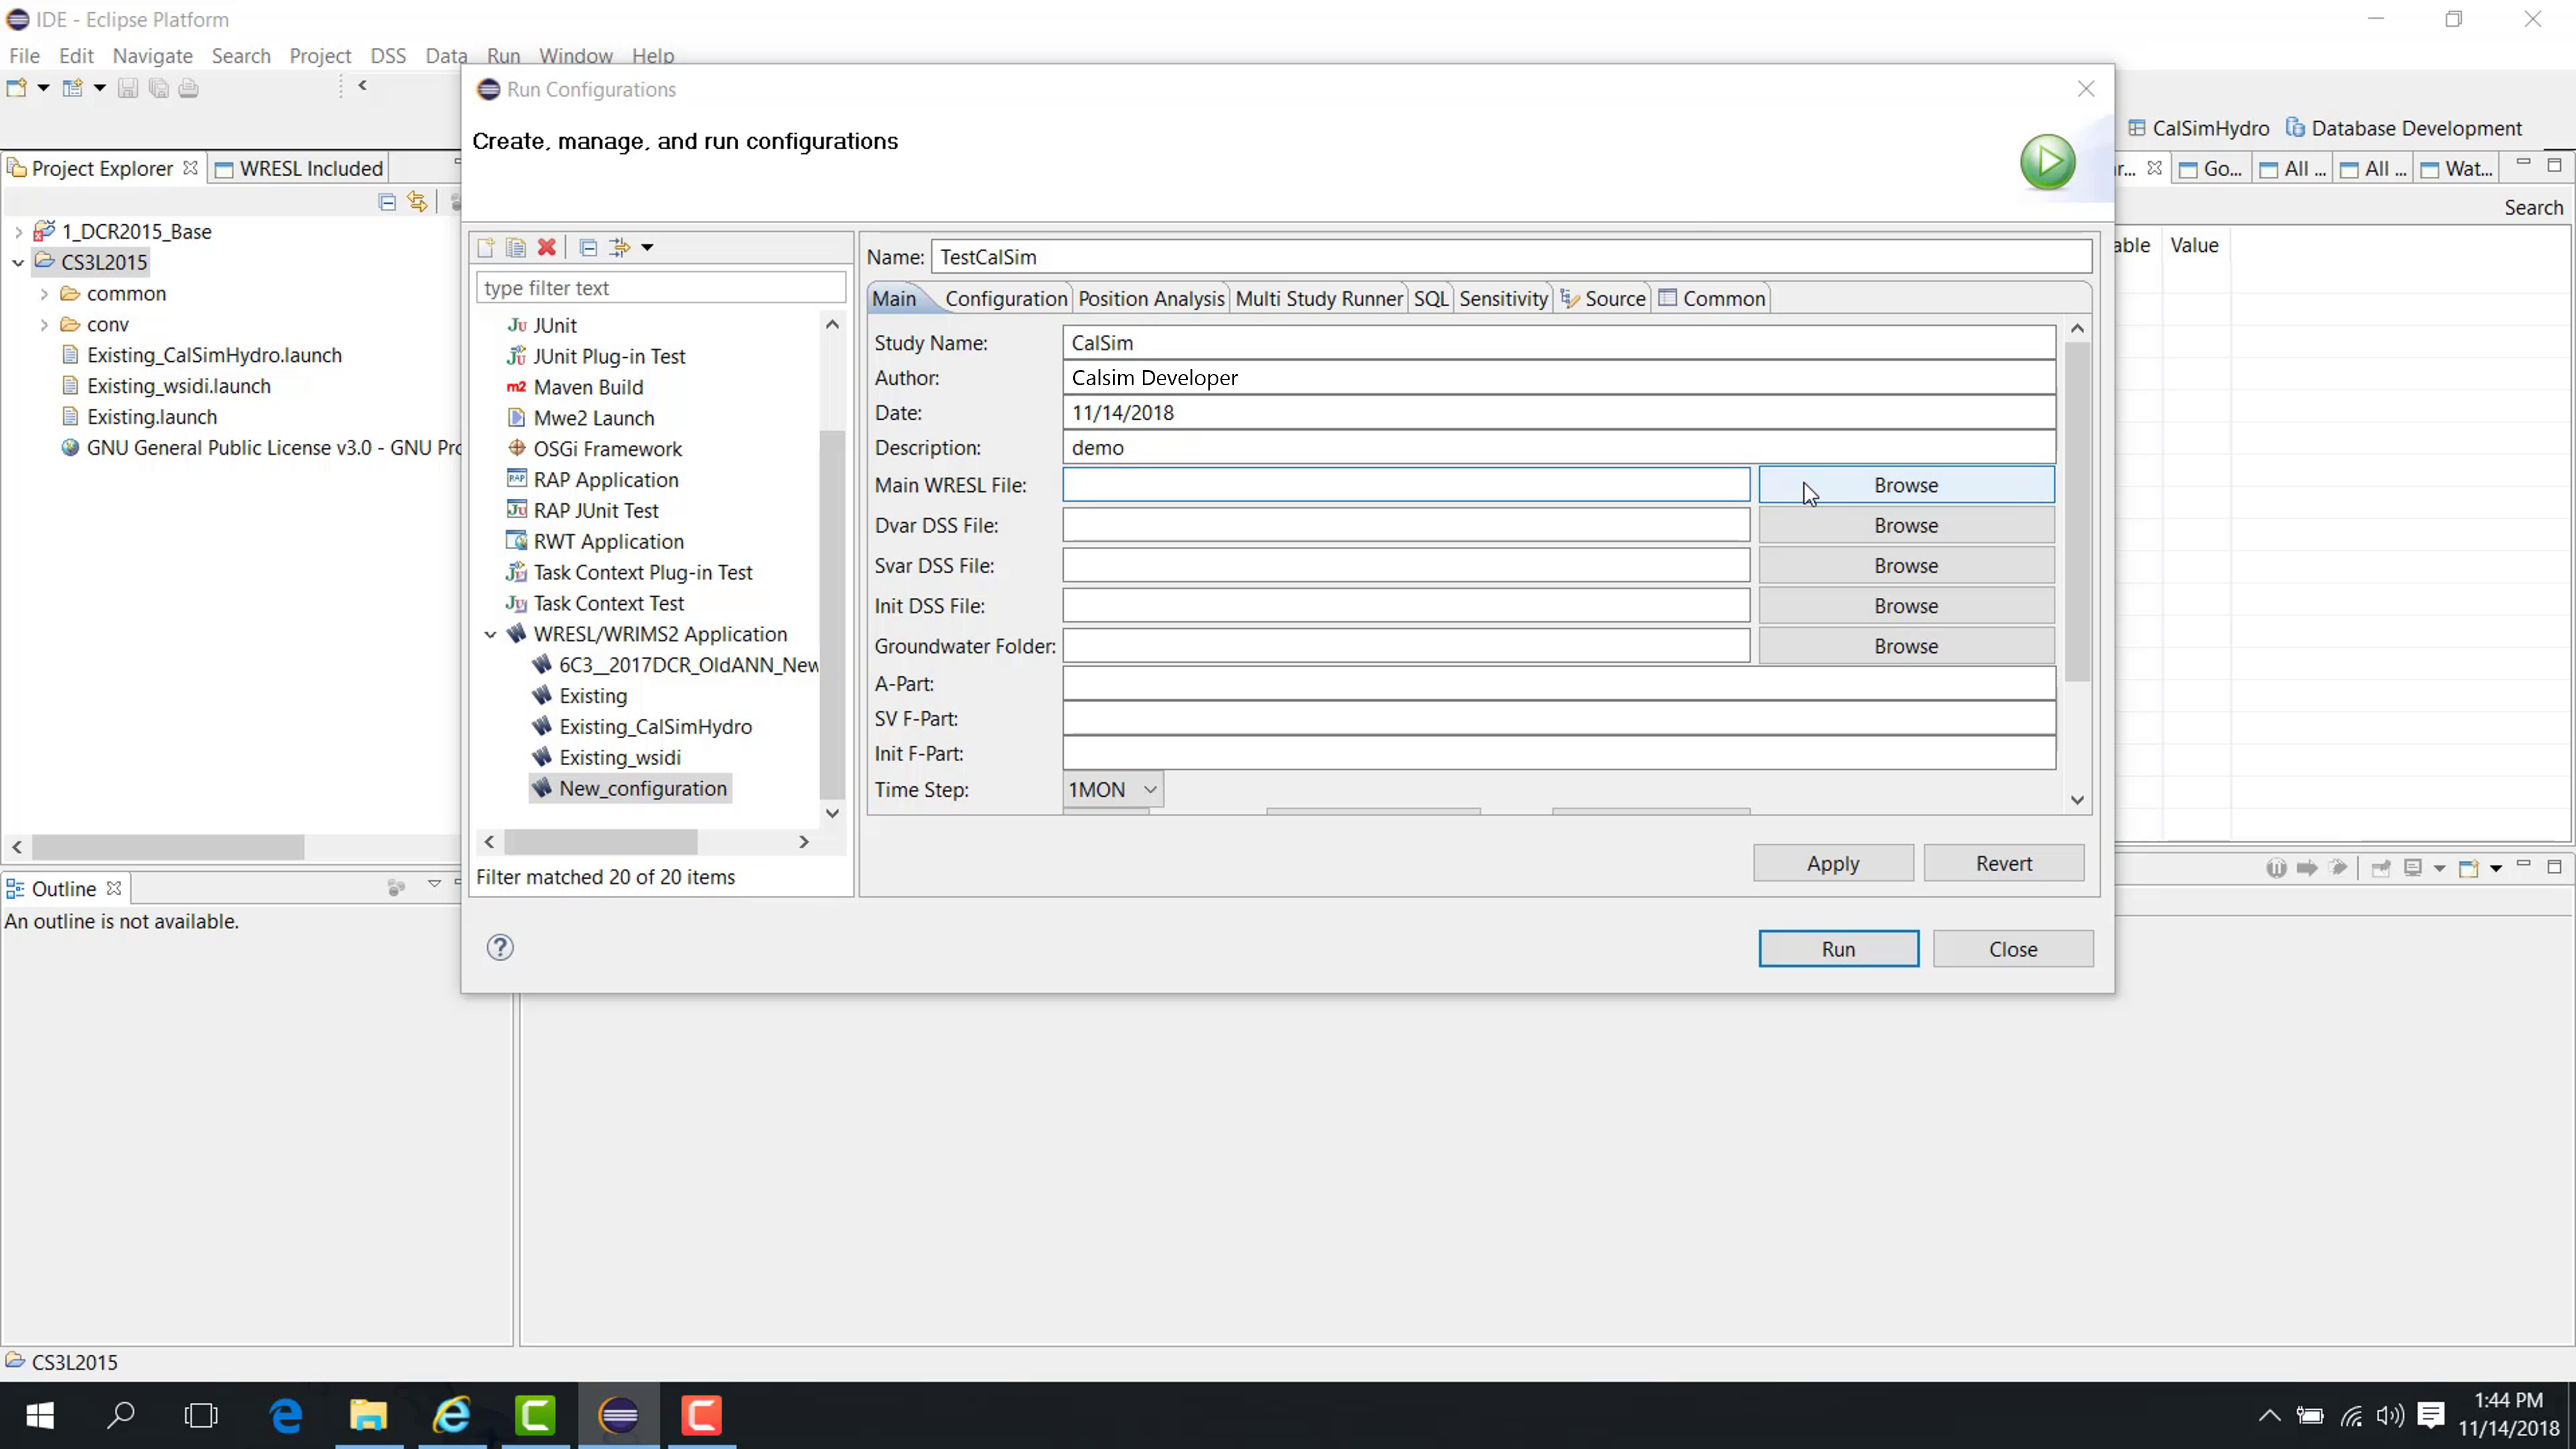The height and width of the screenshot is (1449, 2576).
Task: Open Database Development perspective
Action: click(2404, 128)
